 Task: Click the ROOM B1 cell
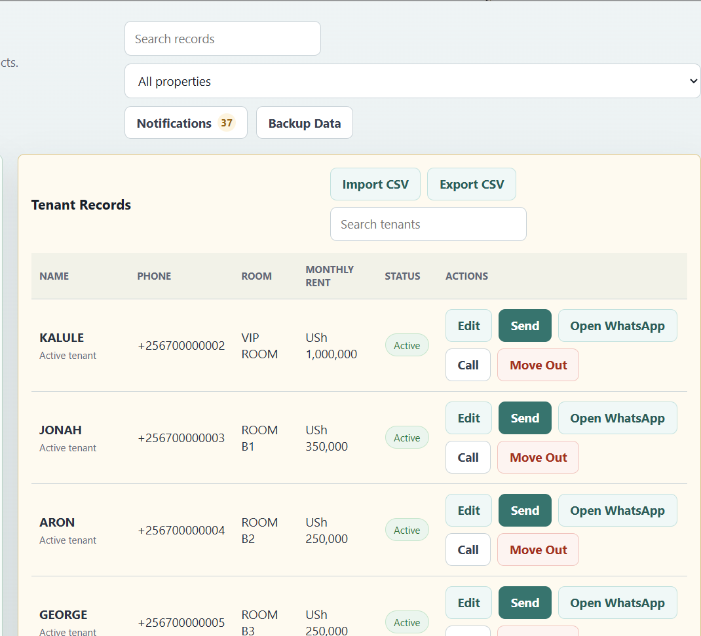coord(259,438)
